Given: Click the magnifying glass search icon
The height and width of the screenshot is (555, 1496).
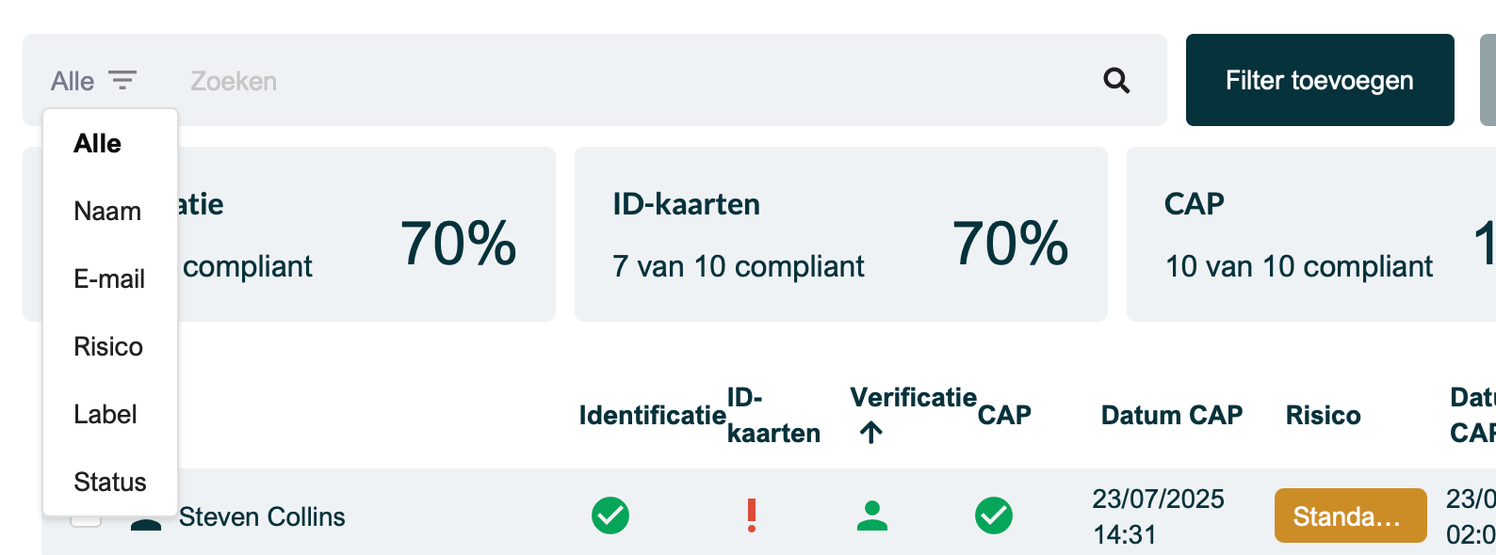Looking at the screenshot, I should coord(1116,81).
